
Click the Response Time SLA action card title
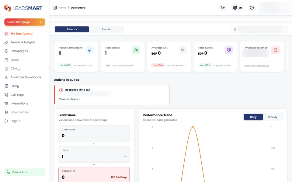coord(78,90)
